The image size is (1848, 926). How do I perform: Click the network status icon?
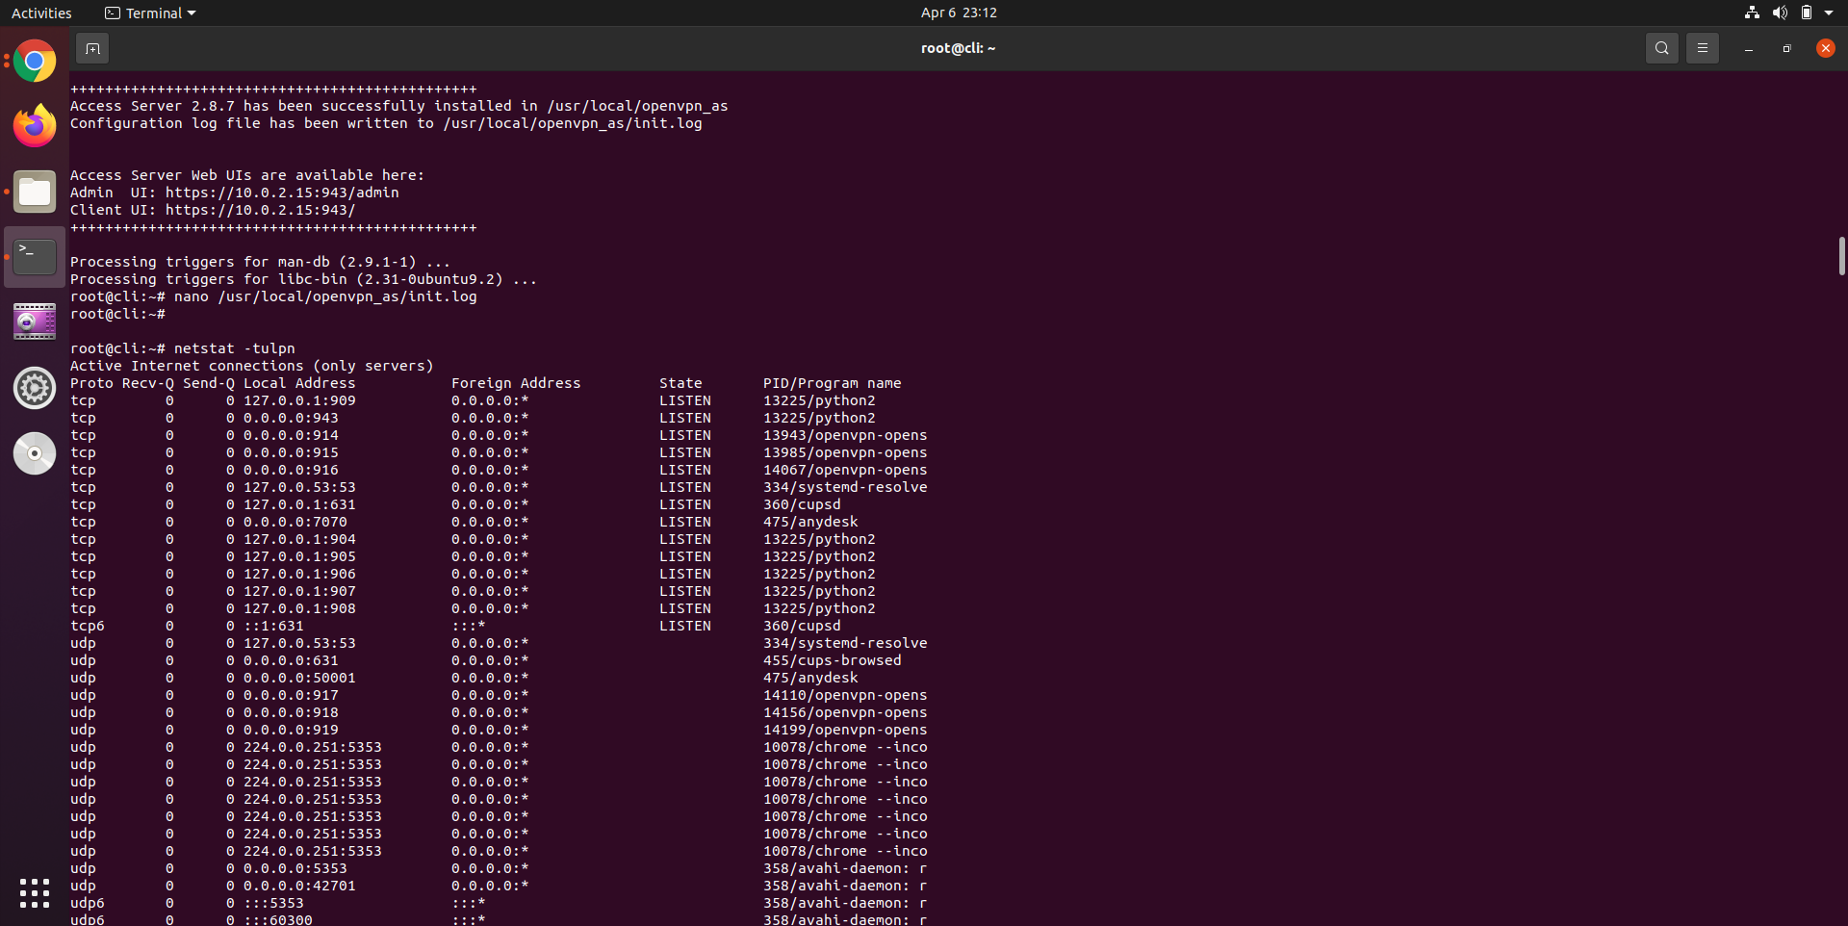[x=1752, y=13]
